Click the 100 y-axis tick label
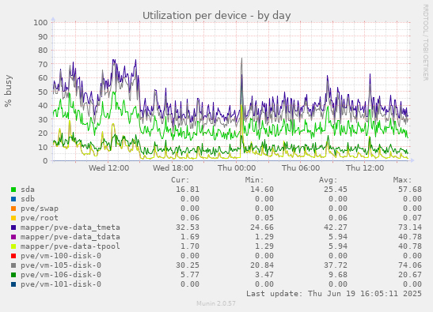 coord(40,23)
